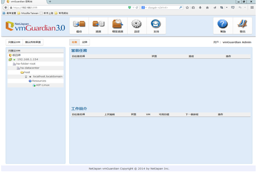Select the ha-datacenter tree item

30,68
